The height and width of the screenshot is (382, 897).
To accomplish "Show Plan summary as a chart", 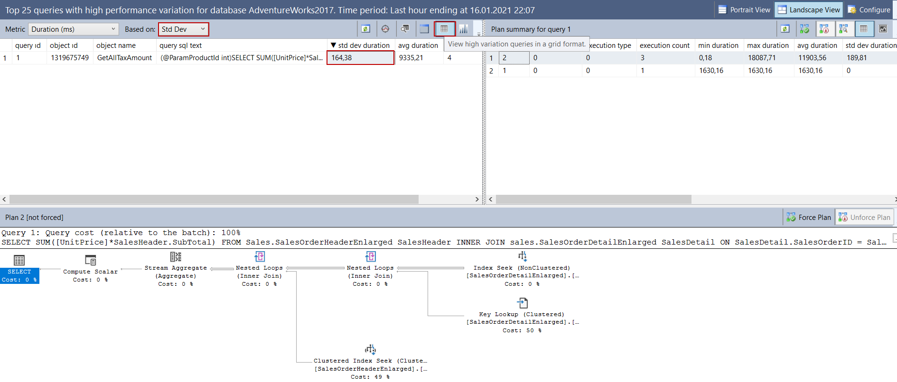I will [x=883, y=29].
